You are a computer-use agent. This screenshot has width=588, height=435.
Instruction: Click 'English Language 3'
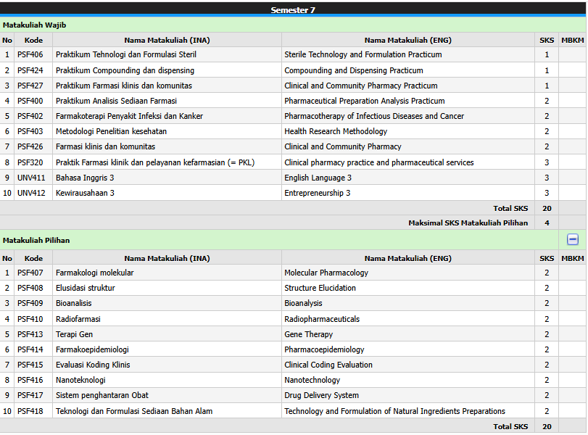(318, 178)
